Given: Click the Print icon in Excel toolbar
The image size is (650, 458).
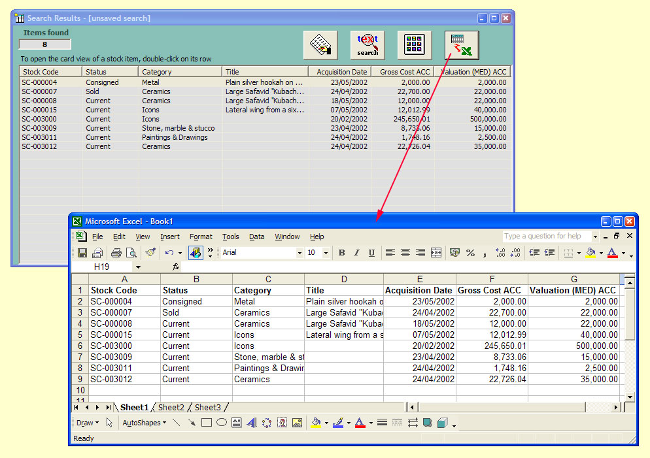Looking at the screenshot, I should pos(116,253).
